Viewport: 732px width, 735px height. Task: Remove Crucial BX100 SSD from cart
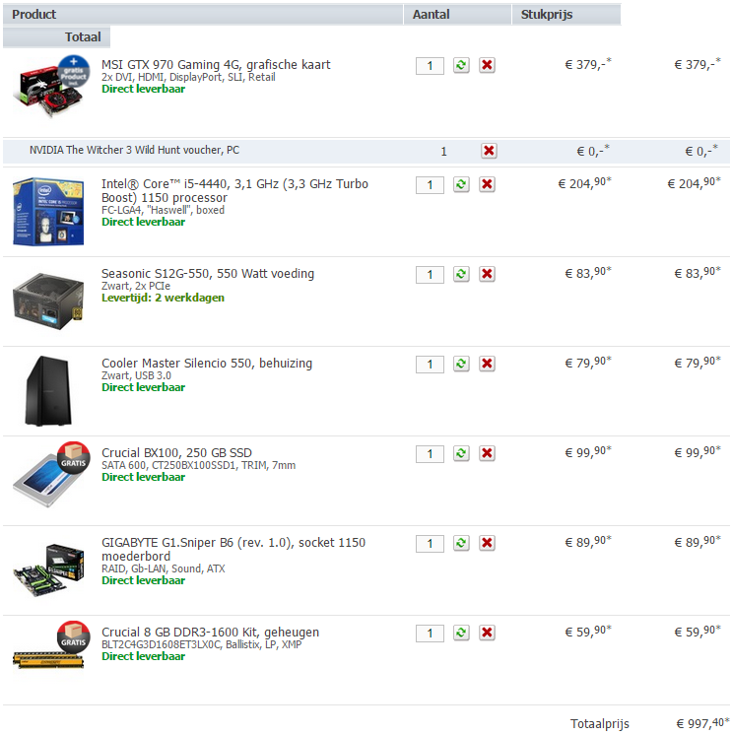pyautogui.click(x=487, y=453)
